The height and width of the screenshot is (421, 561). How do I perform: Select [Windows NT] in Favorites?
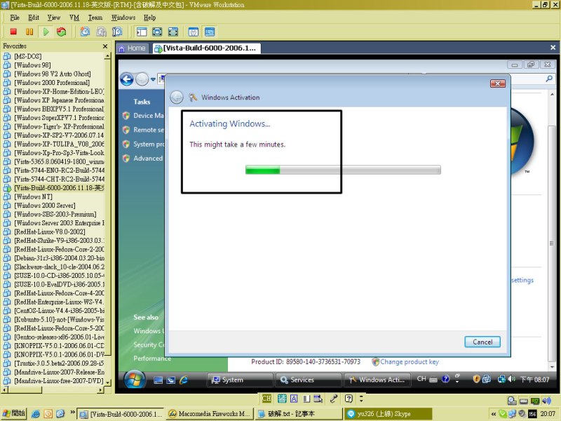coord(33,197)
